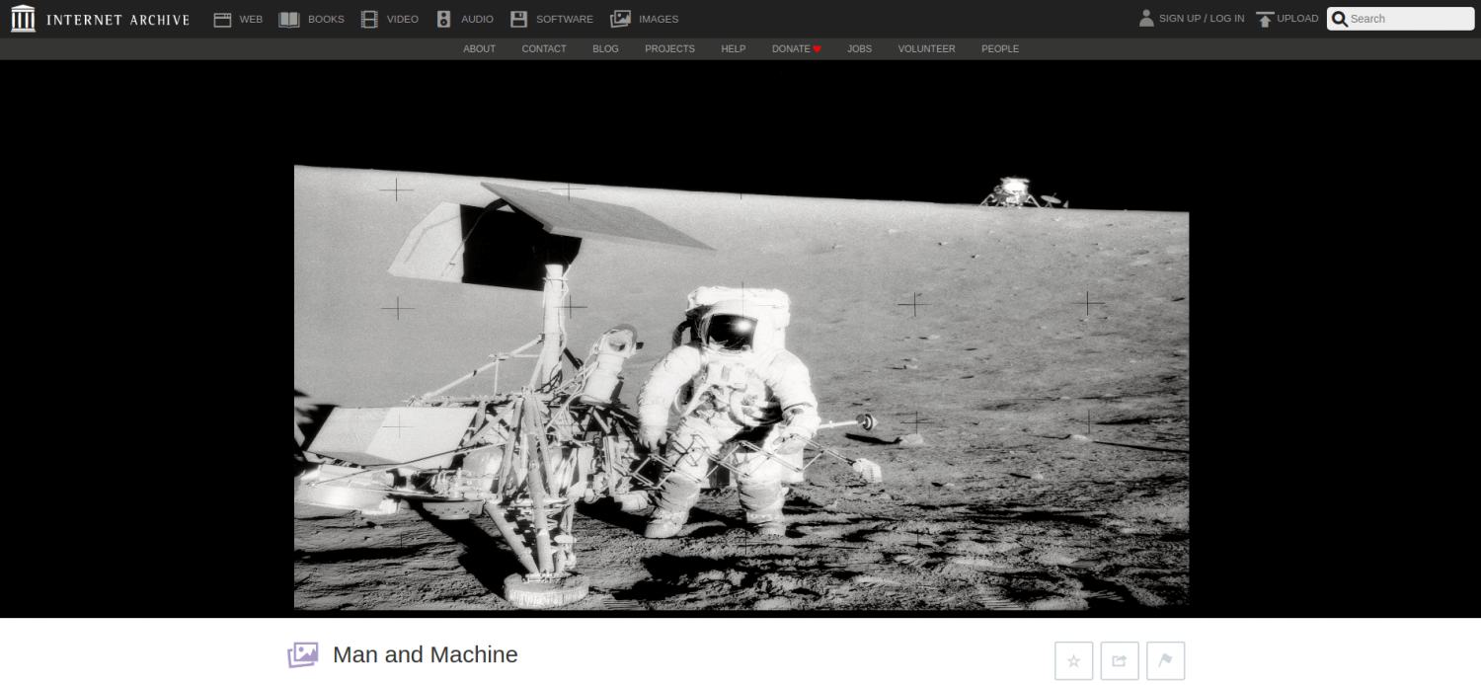Viewport: 1481px width, 685px height.
Task: Share this item using the share button
Action: (x=1120, y=660)
